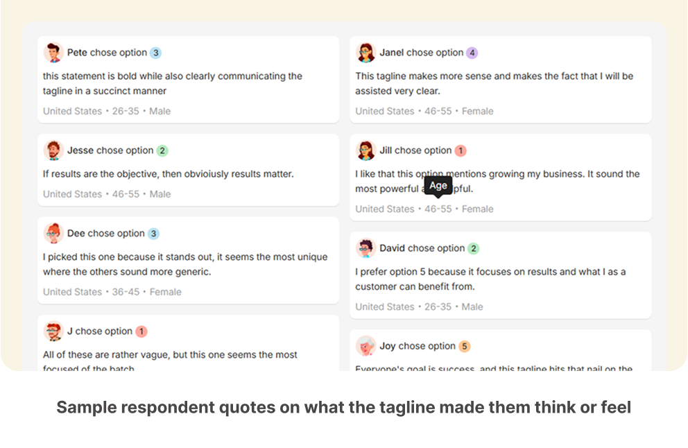
Task: Click the purple option 4 badge beside Janel
Action: coord(472,53)
